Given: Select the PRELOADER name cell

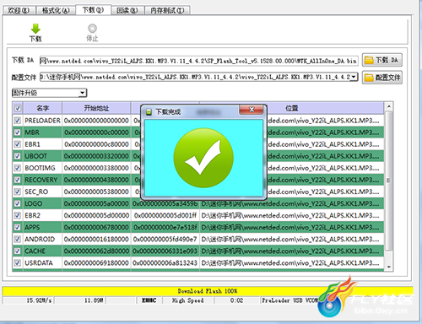Looking at the screenshot, I should click(x=42, y=121).
